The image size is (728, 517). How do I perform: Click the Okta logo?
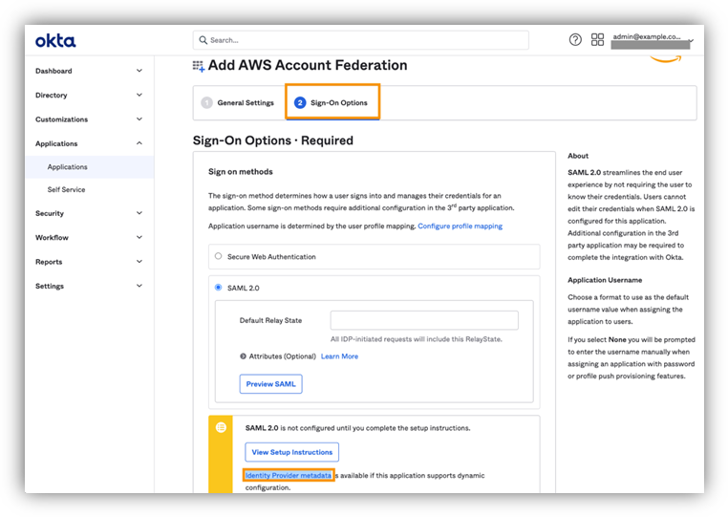[x=55, y=41]
